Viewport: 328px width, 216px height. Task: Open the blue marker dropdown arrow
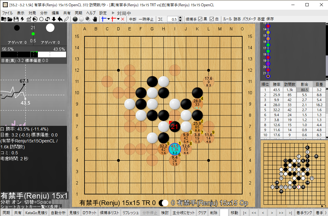109,19
